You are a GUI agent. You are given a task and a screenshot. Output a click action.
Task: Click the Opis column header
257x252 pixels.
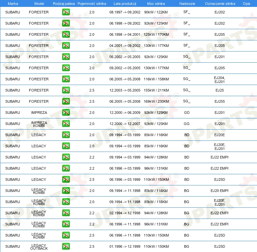click(x=246, y=4)
